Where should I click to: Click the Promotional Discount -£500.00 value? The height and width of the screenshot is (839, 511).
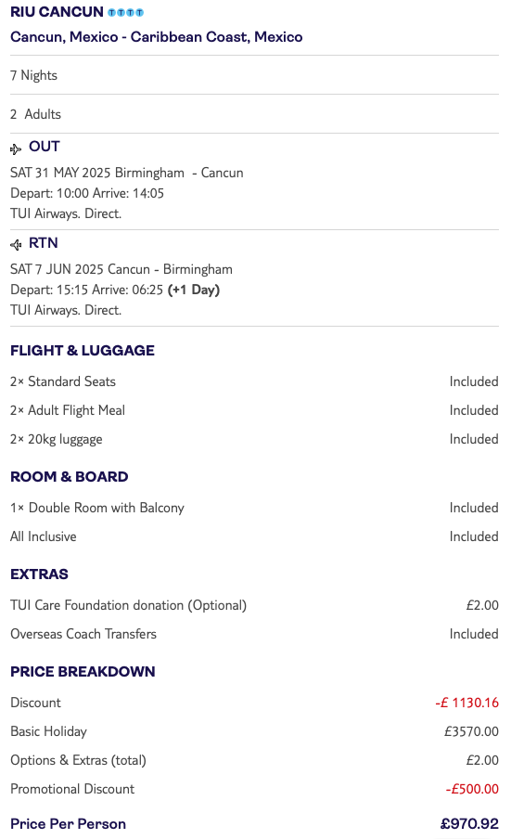coord(473,789)
